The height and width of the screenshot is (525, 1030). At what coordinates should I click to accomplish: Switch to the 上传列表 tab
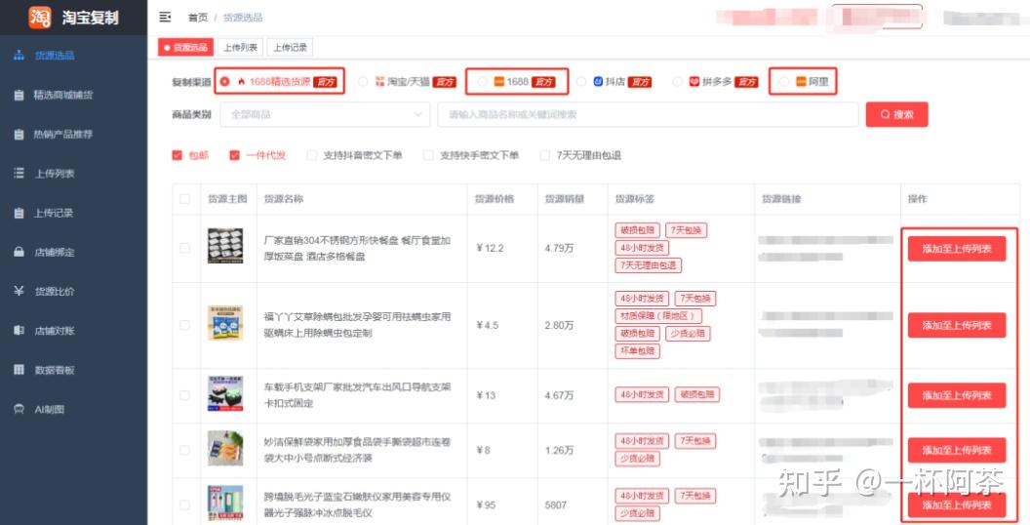pos(240,47)
